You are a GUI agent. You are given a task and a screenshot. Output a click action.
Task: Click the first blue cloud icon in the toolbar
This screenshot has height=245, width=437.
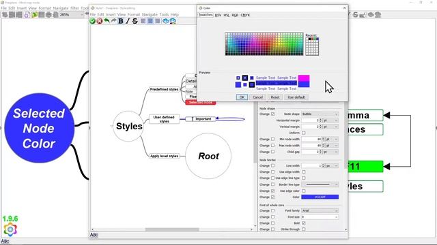coord(165,21)
